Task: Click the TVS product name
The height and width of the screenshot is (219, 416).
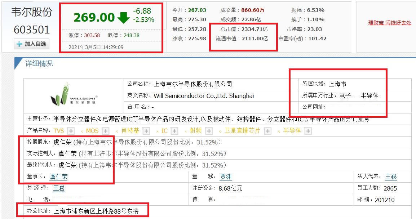Action: (59, 131)
